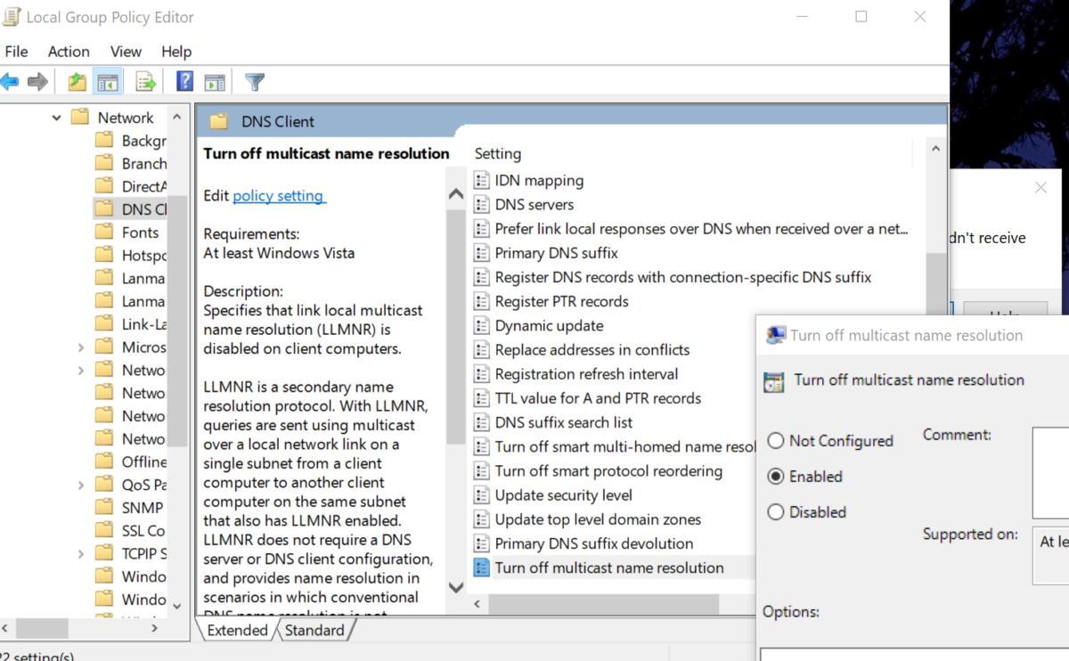
Task: Click inside the Comment text field
Action: [1049, 472]
